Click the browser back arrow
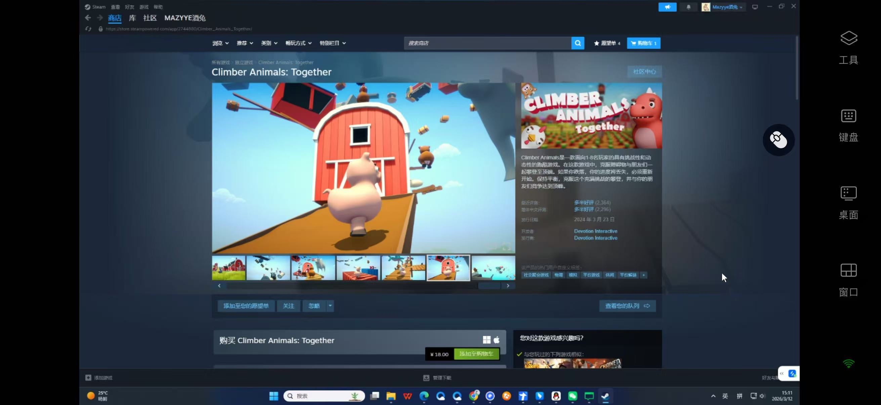 (x=88, y=18)
